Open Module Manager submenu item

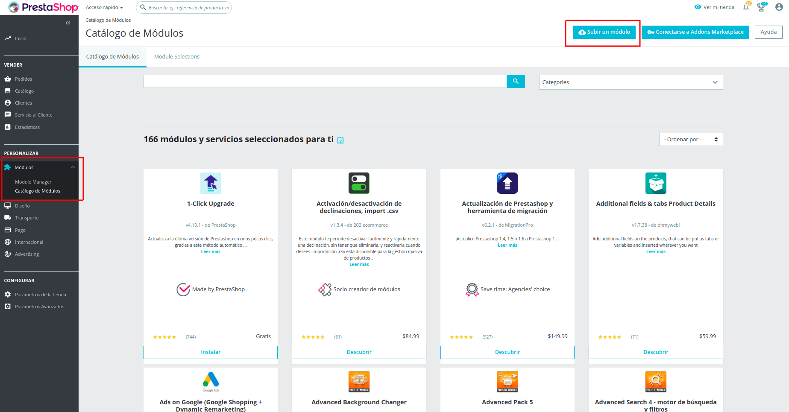[x=33, y=182]
